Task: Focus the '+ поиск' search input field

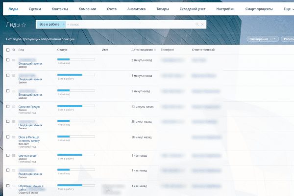Action: 130,24
